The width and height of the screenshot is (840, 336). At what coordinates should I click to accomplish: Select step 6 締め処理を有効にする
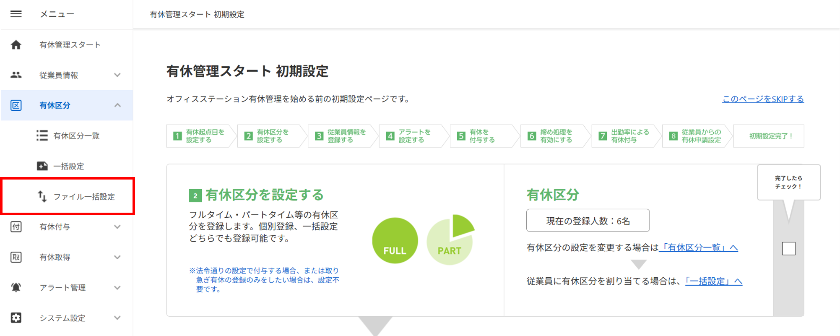[x=556, y=136]
